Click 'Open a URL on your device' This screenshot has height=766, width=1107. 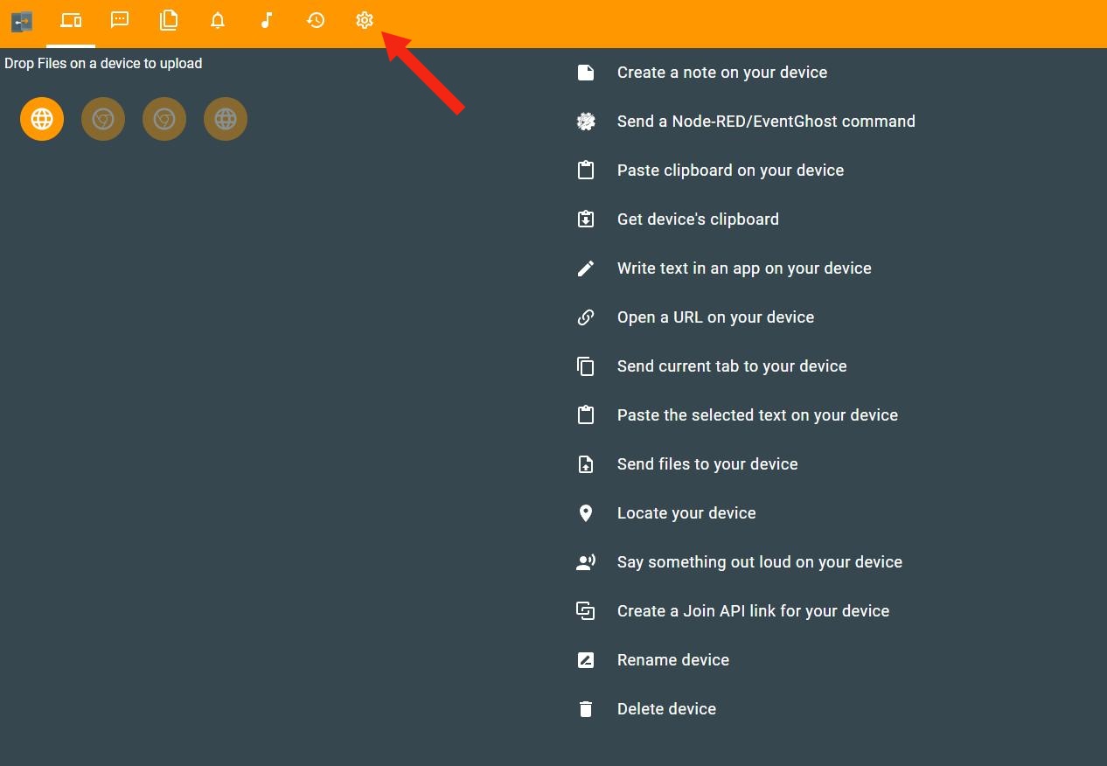pyautogui.click(x=714, y=317)
